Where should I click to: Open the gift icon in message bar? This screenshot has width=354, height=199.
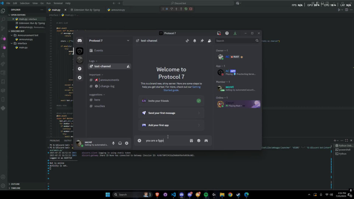pyautogui.click(x=191, y=141)
